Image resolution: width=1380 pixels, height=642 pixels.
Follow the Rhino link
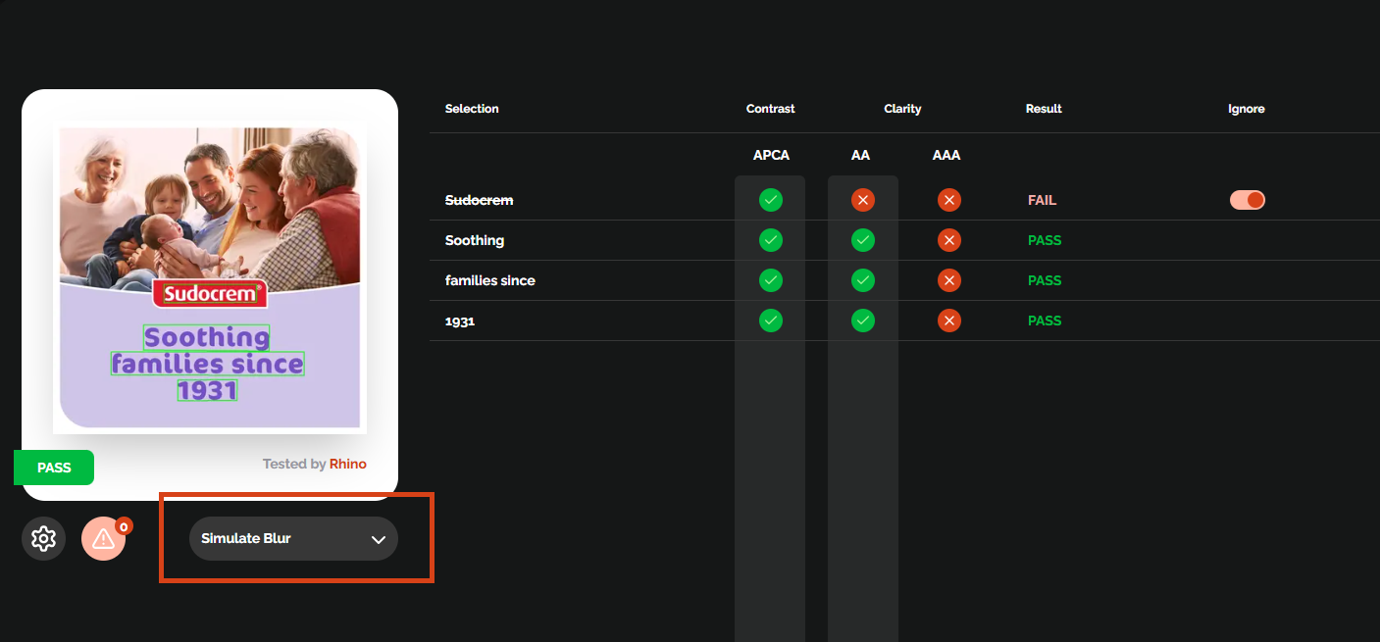pyautogui.click(x=348, y=464)
